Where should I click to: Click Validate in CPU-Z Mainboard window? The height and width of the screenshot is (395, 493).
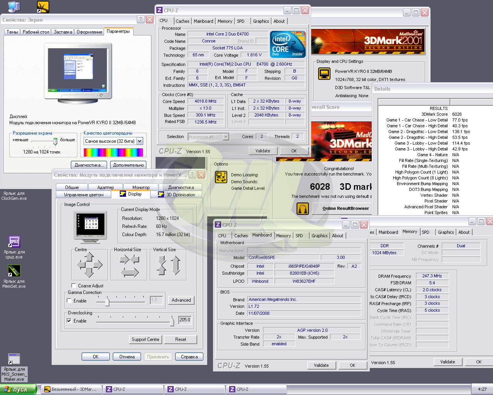click(x=321, y=365)
